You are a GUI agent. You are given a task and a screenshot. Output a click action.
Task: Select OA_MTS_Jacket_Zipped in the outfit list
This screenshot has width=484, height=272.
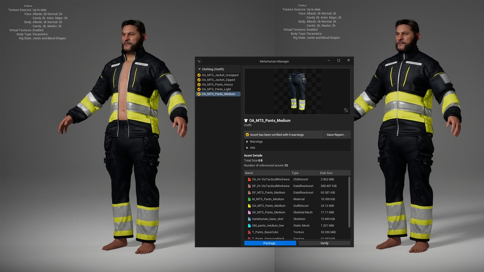pos(218,80)
